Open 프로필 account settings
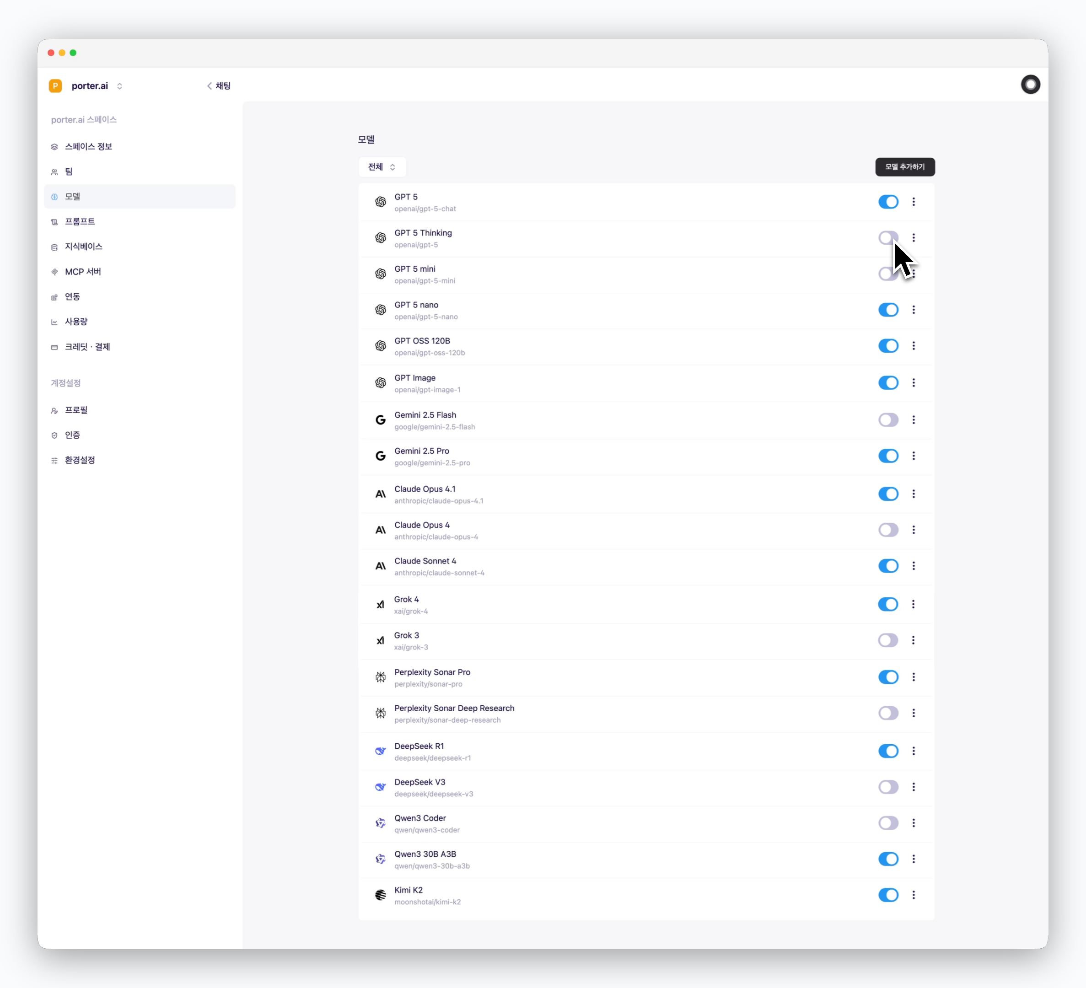The height and width of the screenshot is (988, 1086). tap(140, 410)
